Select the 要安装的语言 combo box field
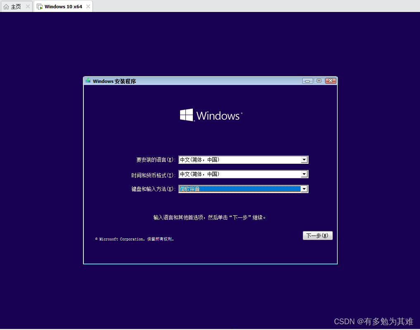 (243, 160)
